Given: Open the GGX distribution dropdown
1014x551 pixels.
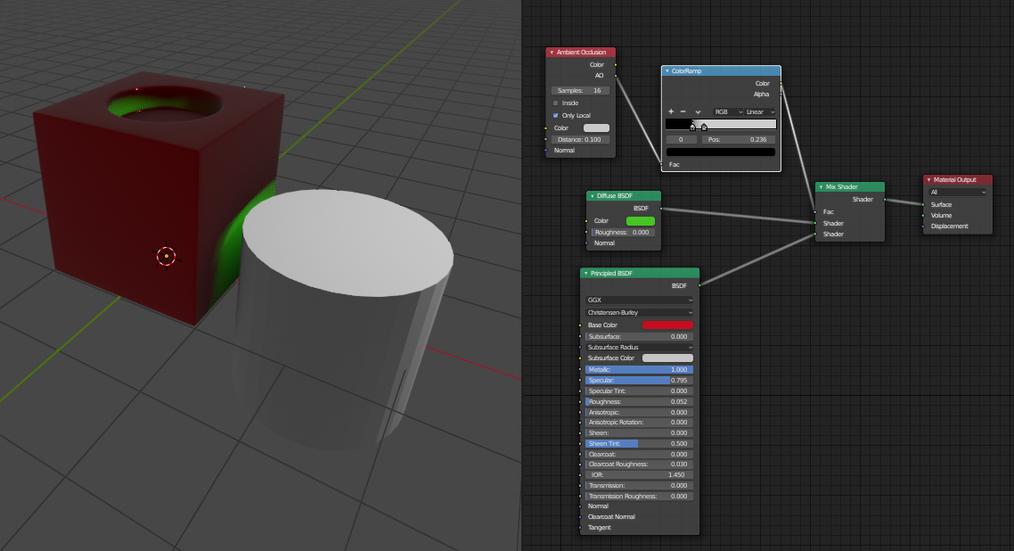Looking at the screenshot, I should 639,300.
